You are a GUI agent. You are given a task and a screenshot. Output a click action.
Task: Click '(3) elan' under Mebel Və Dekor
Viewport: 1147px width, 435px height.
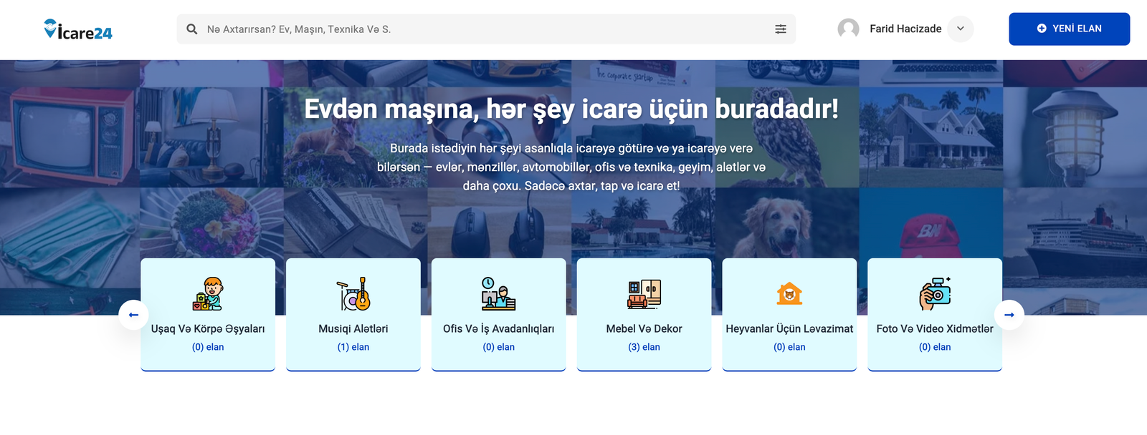point(644,347)
